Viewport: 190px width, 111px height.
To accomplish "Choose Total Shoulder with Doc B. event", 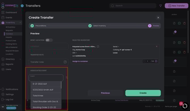I will click(x=46, y=101).
